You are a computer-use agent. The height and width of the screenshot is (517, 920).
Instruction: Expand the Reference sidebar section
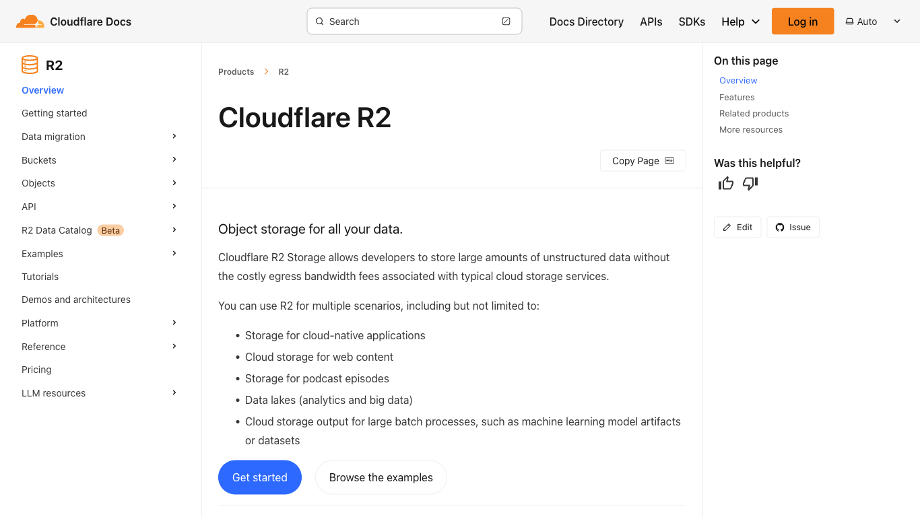174,346
